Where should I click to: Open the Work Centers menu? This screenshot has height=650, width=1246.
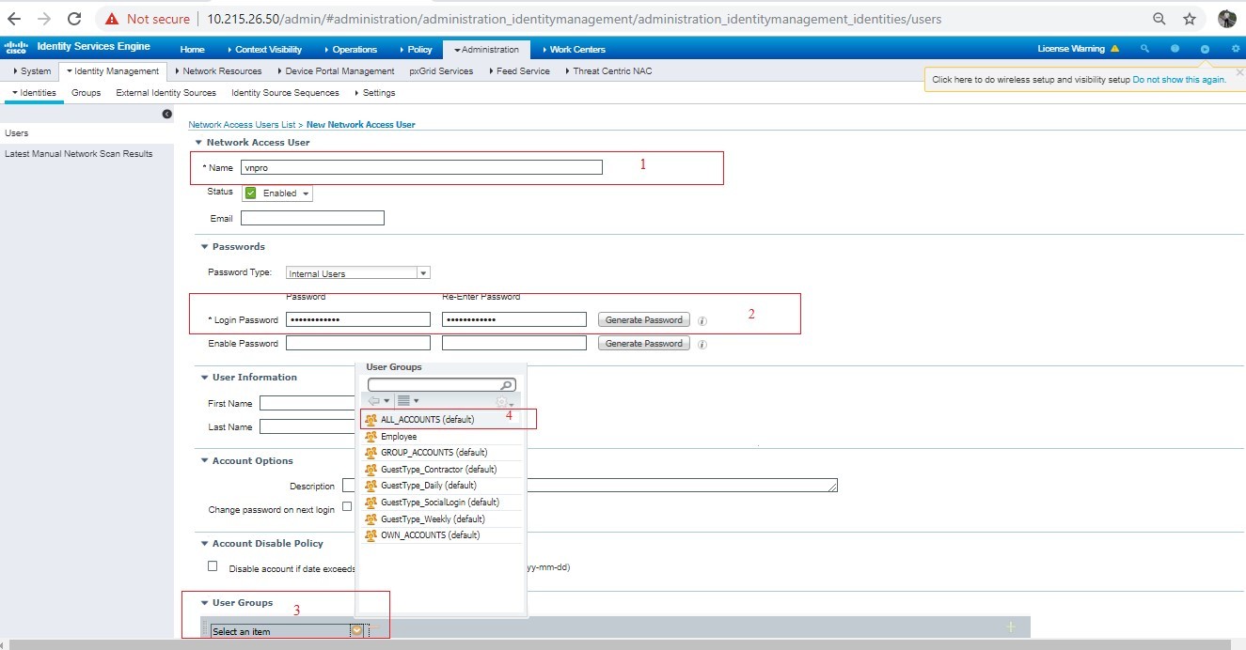[574, 50]
